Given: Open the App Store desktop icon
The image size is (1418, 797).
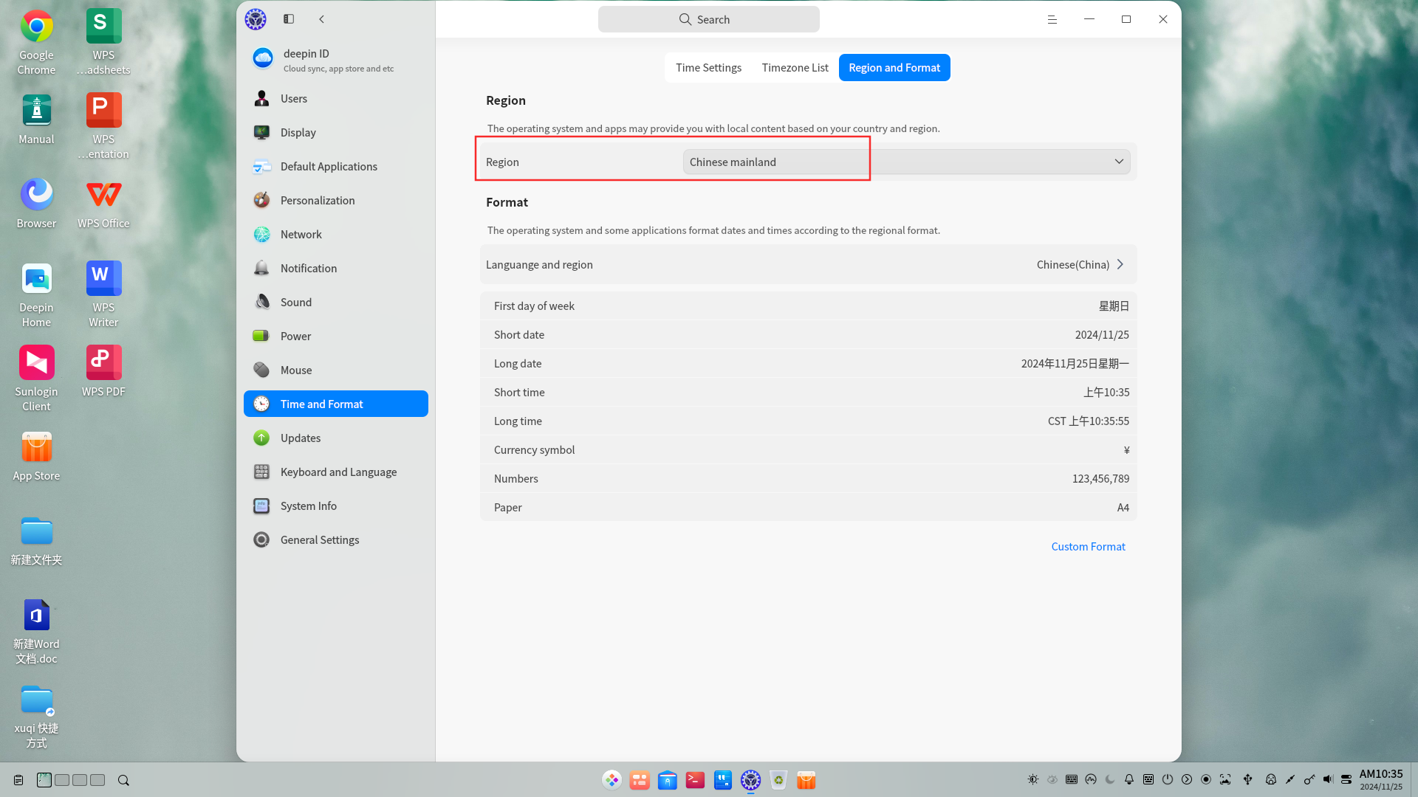Looking at the screenshot, I should coord(36,457).
